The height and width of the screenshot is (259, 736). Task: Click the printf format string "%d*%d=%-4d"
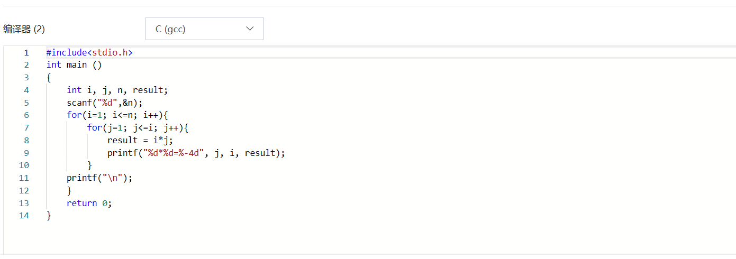pos(174,153)
